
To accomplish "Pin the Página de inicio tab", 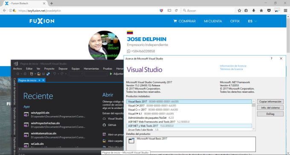I will point(39,80).
